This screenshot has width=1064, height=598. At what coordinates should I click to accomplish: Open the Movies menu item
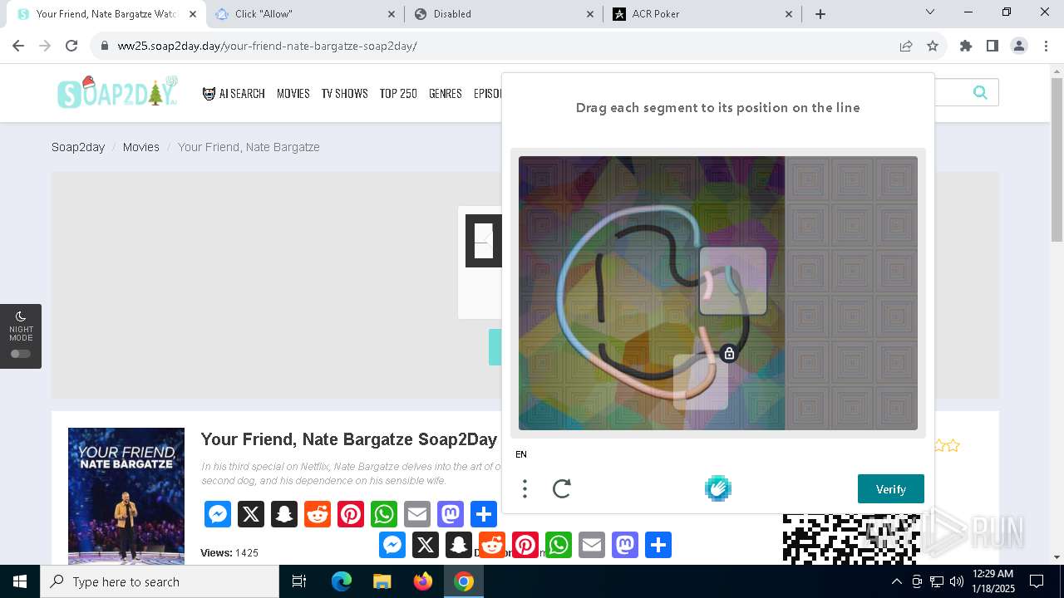pyautogui.click(x=293, y=94)
